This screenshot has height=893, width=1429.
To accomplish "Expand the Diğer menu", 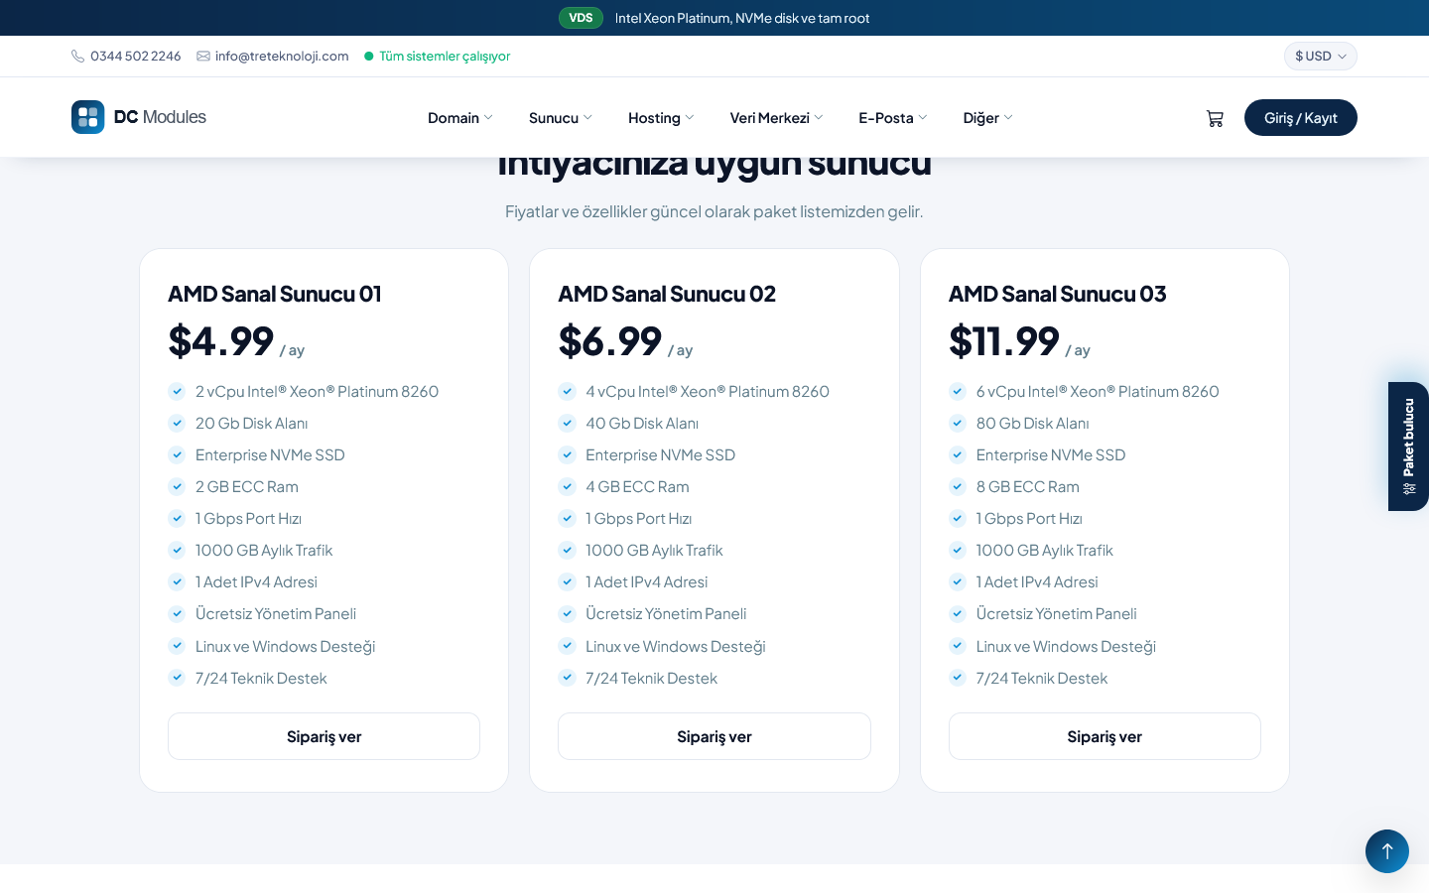I will [x=988, y=118].
